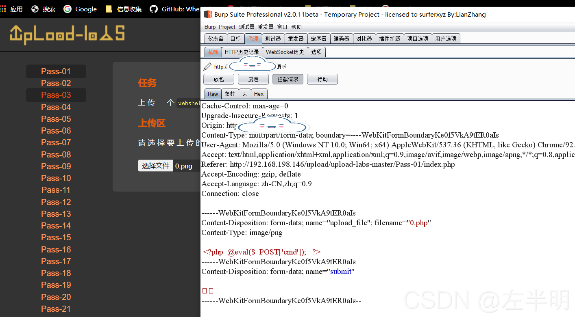Switch to the Hex view tab
The image size is (575, 317).
[x=259, y=94]
